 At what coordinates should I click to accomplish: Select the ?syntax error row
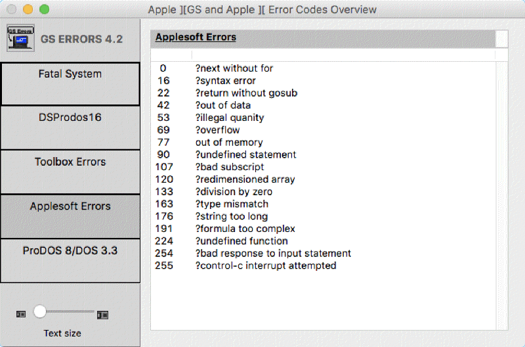(323, 81)
